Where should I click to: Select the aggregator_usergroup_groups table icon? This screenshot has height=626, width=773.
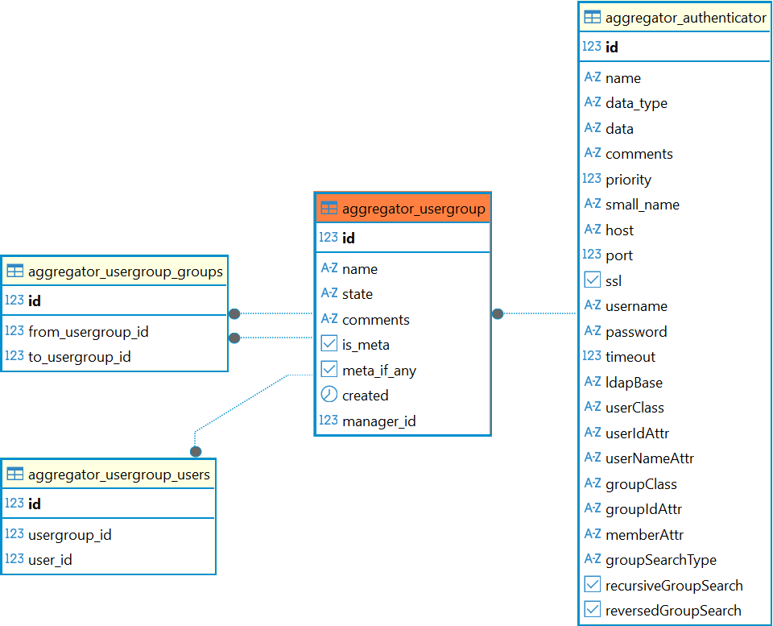[14, 272]
